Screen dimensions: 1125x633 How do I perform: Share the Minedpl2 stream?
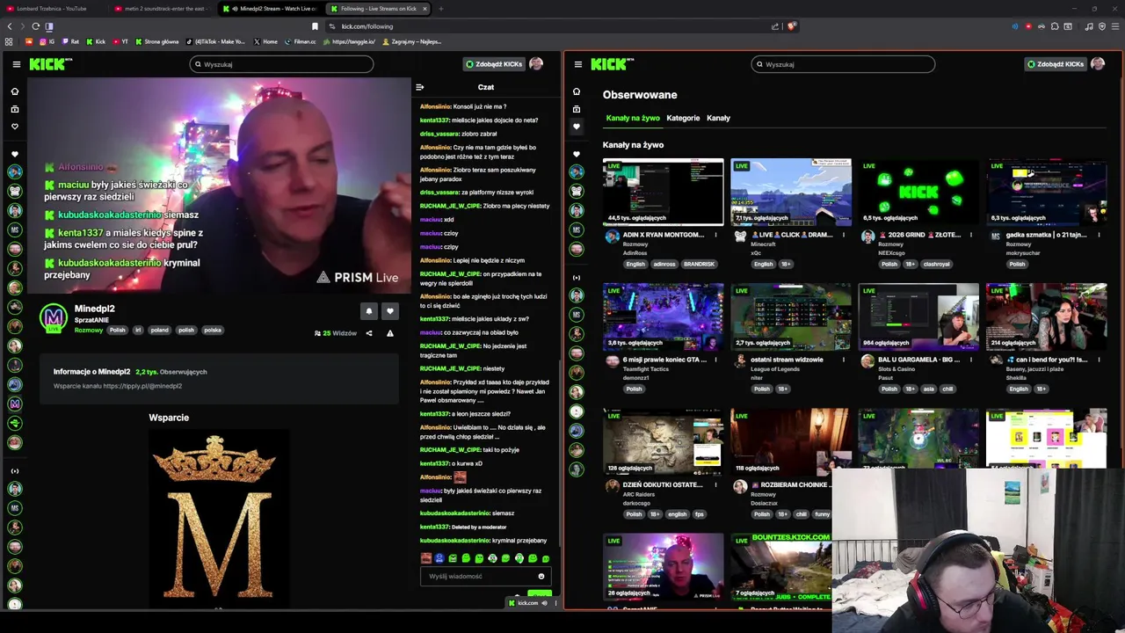[x=369, y=333]
